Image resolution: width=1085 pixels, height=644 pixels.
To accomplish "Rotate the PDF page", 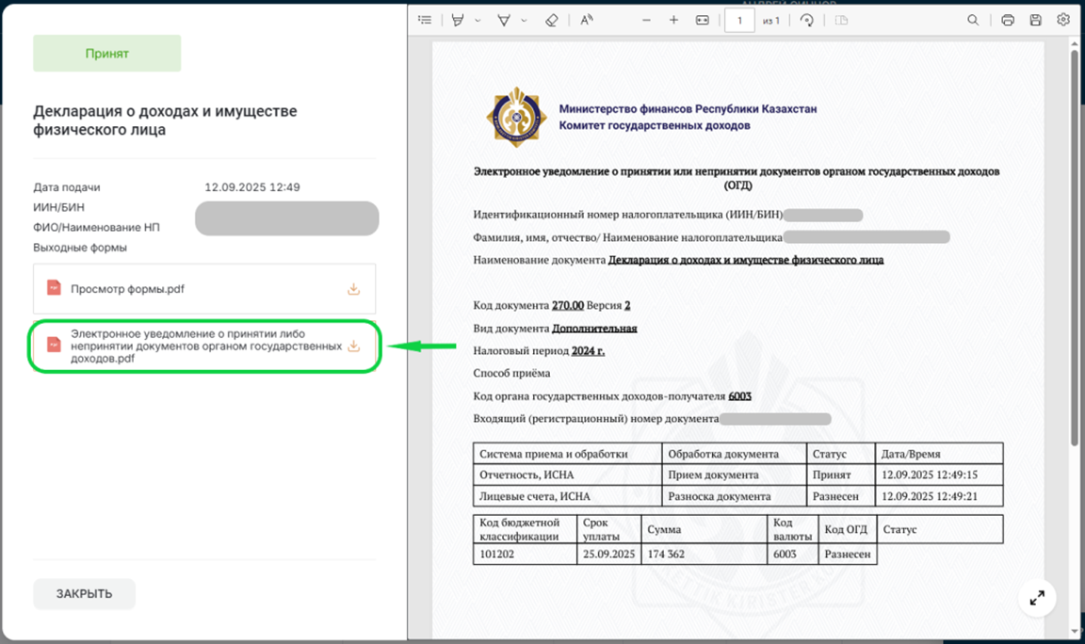I will pyautogui.click(x=807, y=20).
